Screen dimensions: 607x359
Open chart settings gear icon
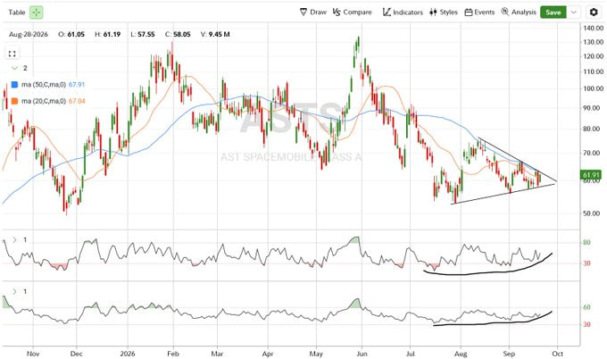click(594, 13)
